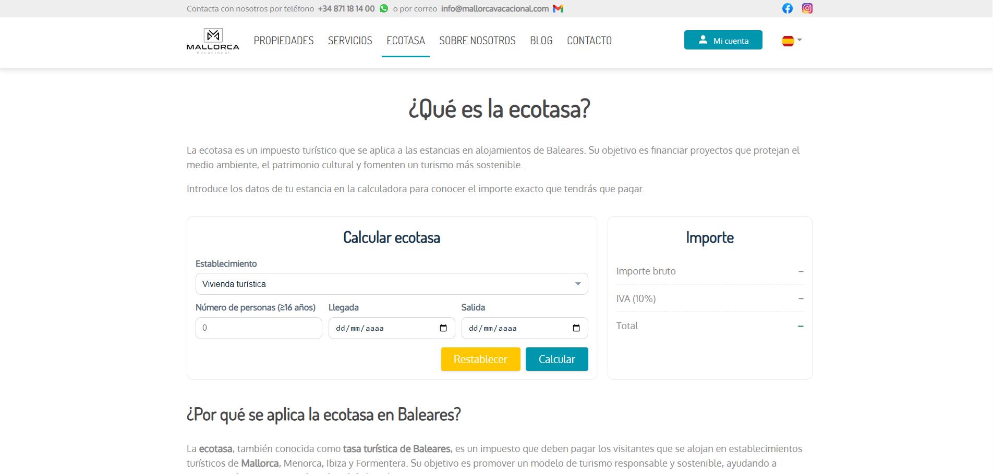The width and height of the screenshot is (993, 476).
Task: Open the Facebook page icon
Action: pos(788,8)
